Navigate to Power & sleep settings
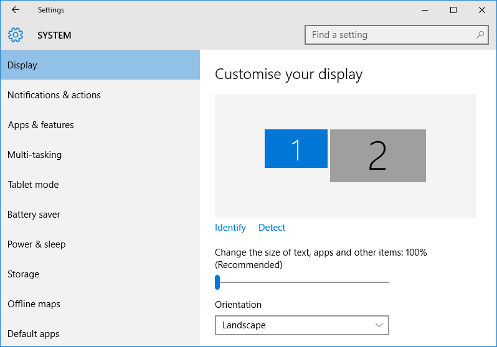497x347 pixels. click(x=37, y=244)
